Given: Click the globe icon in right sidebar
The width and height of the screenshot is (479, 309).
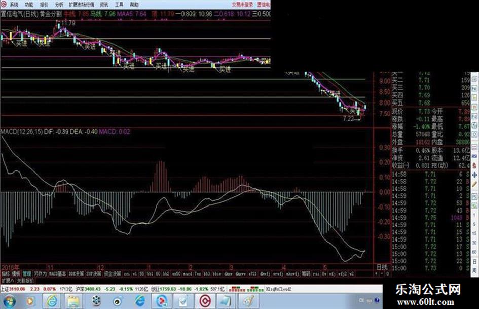Looking at the screenshot, I should [x=475, y=125].
